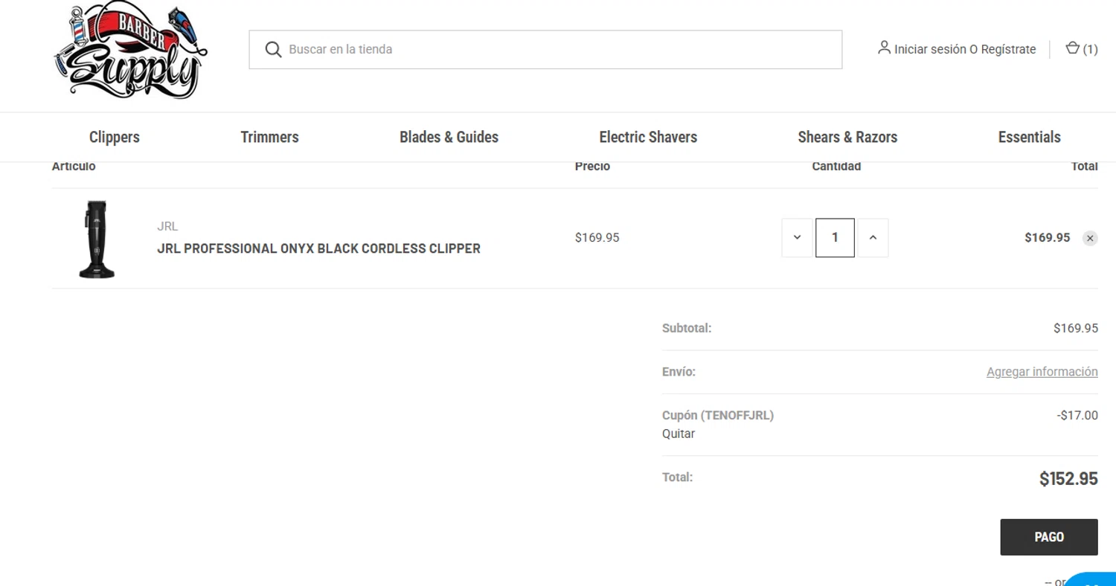The image size is (1116, 586).
Task: Open the Shears & Razors menu
Action: click(x=847, y=137)
